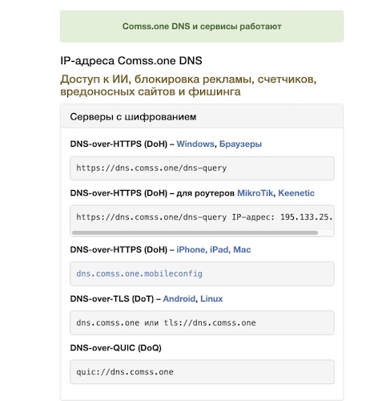Screen dimensions: 370x401
Task: Open the Android setup link
Action: click(179, 298)
